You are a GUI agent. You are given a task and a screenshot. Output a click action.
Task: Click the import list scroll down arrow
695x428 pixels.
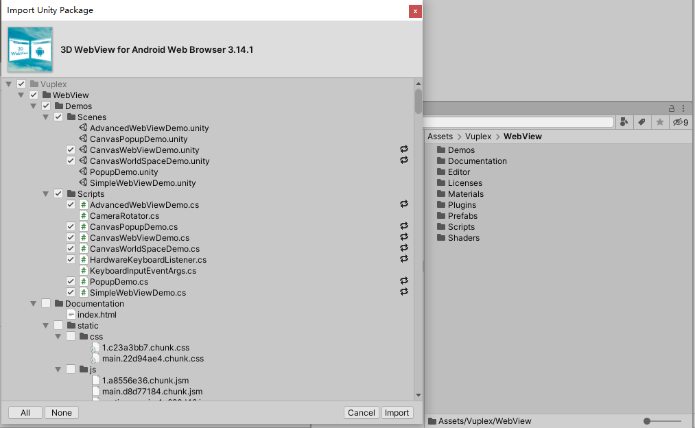click(419, 395)
